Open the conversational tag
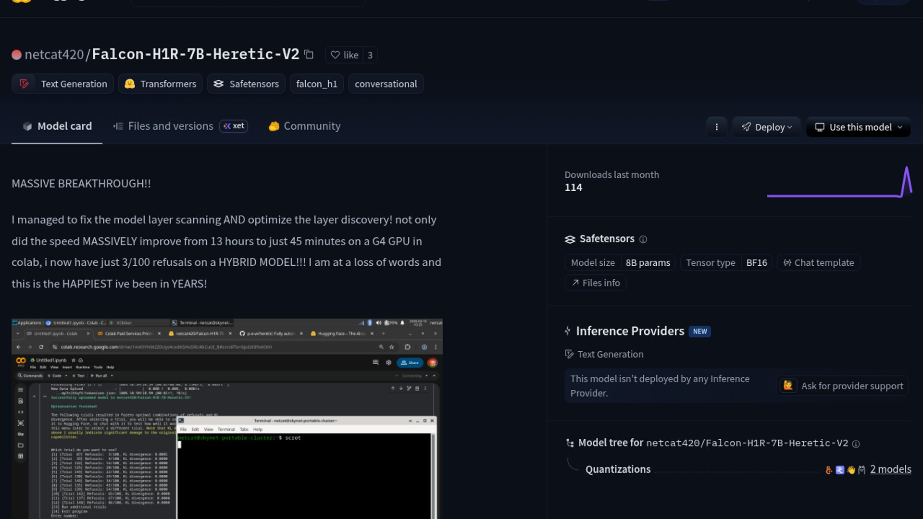923x519 pixels. tap(386, 84)
